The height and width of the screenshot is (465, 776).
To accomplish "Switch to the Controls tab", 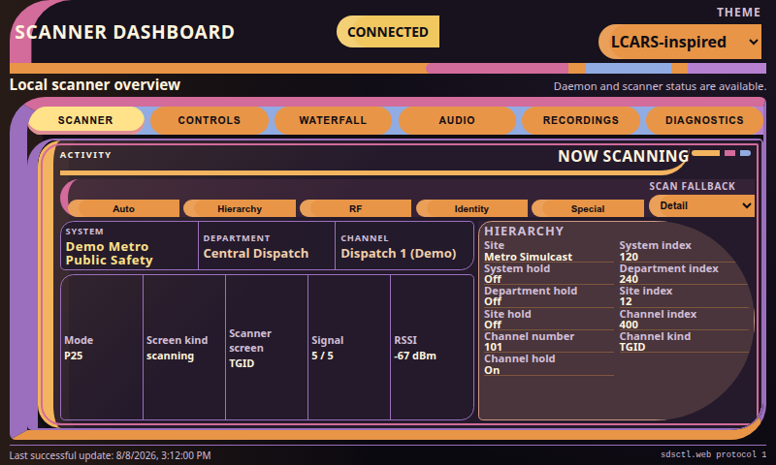I will coord(210,120).
